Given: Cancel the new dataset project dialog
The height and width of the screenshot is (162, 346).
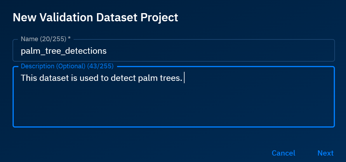Looking at the screenshot, I should [283, 153].
